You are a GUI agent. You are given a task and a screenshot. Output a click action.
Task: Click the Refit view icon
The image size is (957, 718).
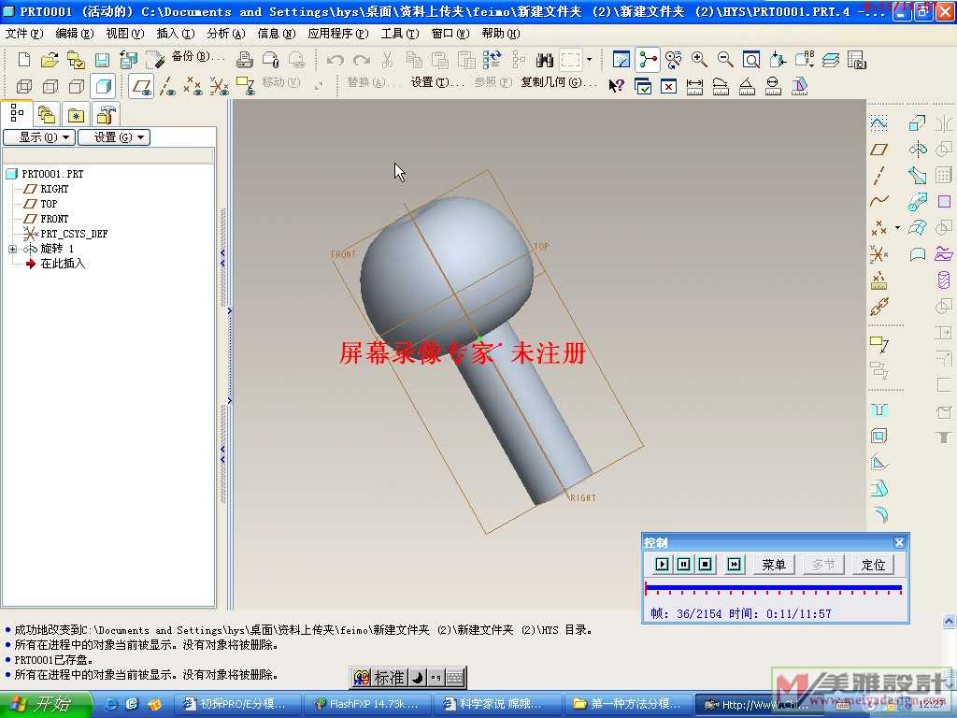click(751, 60)
